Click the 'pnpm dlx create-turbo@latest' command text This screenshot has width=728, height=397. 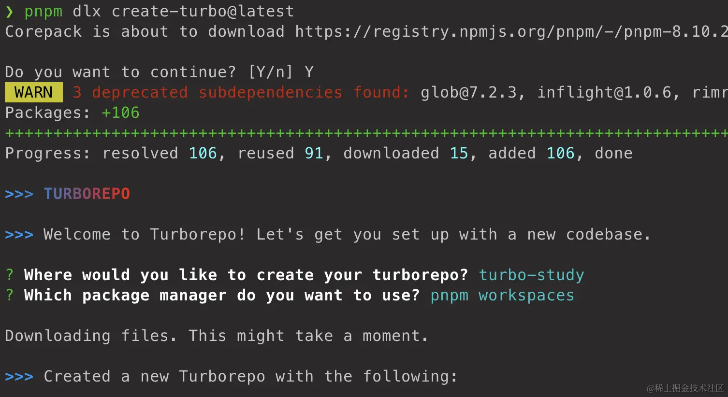159,11
